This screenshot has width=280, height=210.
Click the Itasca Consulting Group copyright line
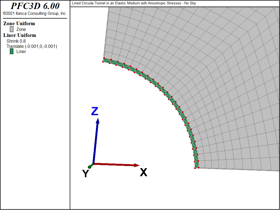click(x=35, y=13)
